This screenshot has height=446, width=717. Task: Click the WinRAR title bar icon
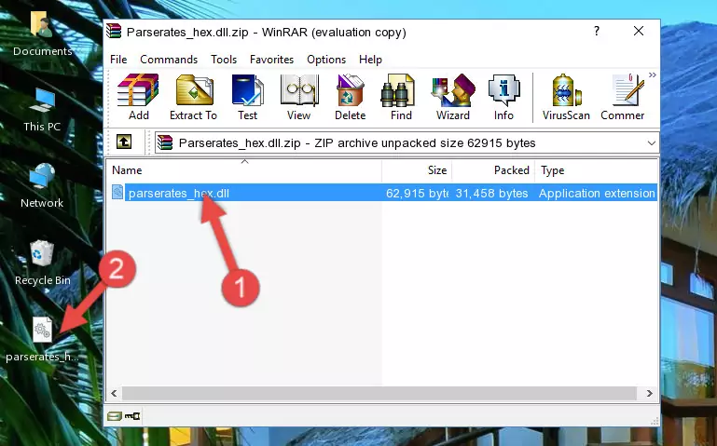(114, 31)
